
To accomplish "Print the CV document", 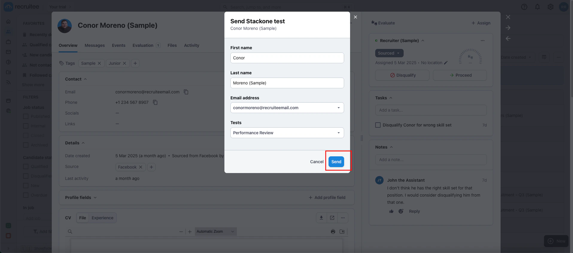I will (333, 232).
